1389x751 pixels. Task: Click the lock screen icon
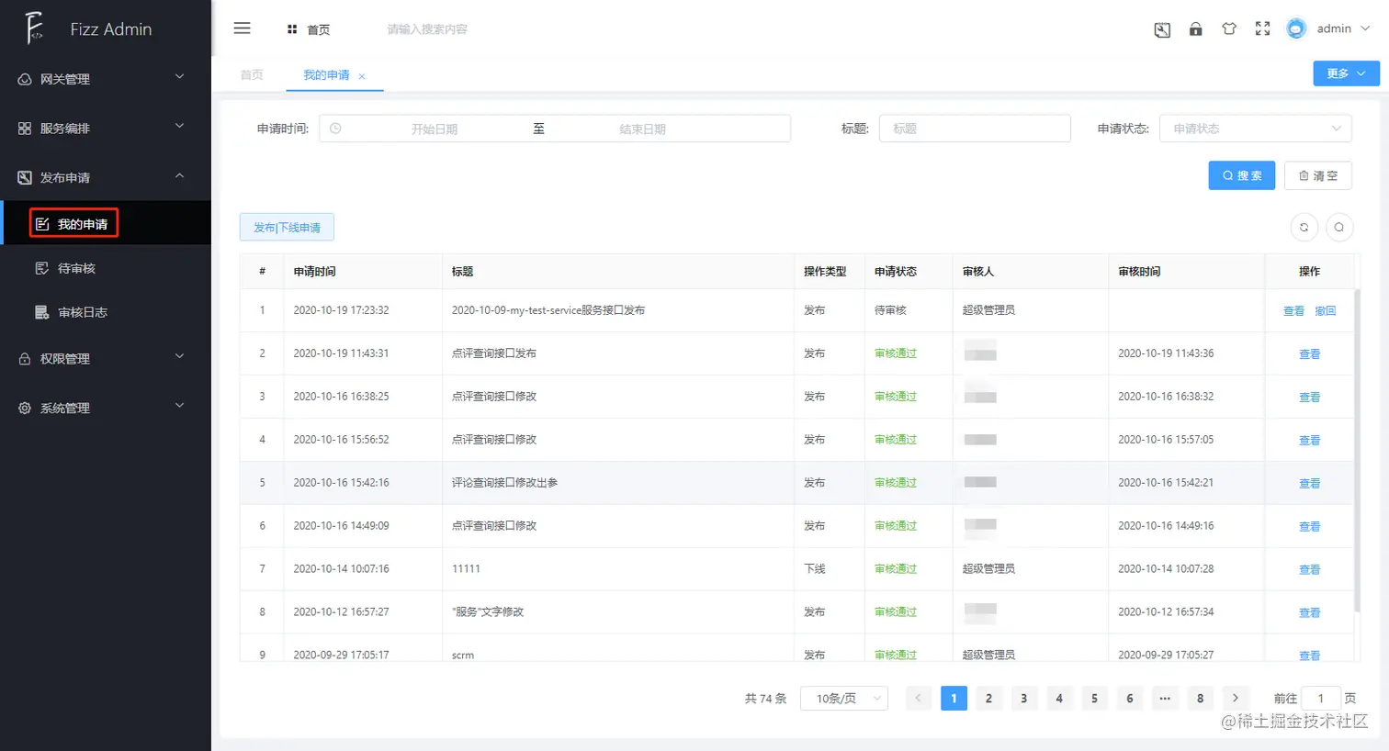[x=1195, y=29]
